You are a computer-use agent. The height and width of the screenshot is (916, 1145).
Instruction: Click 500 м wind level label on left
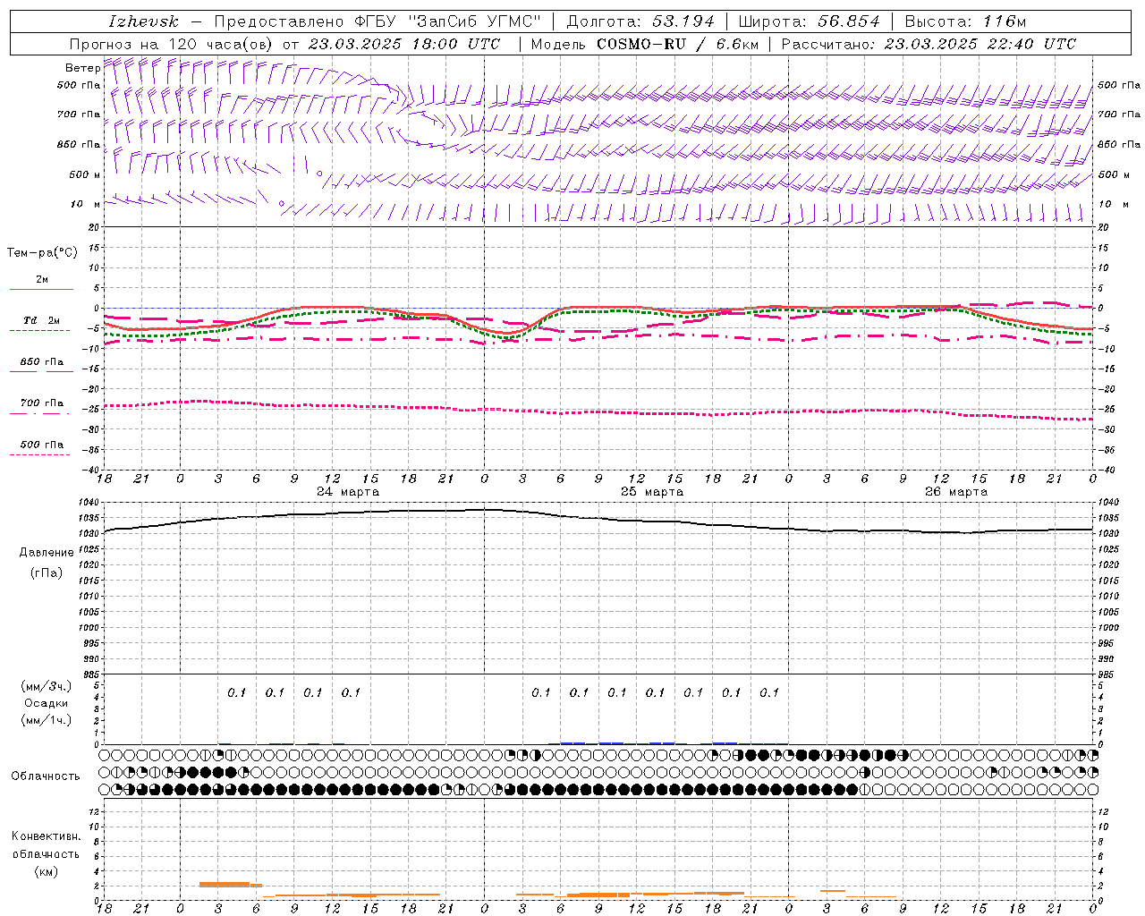tap(85, 174)
